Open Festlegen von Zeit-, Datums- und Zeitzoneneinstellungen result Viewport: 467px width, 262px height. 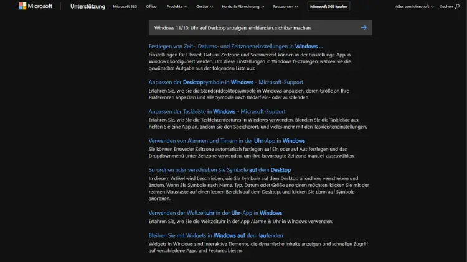(x=235, y=47)
